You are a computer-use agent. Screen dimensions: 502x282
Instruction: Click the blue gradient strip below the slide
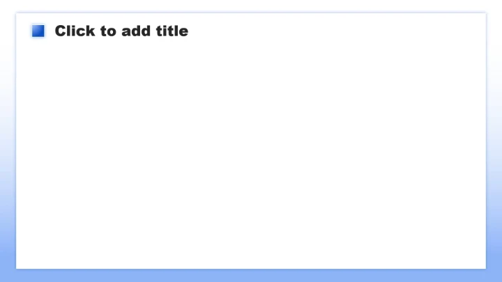pos(251,276)
